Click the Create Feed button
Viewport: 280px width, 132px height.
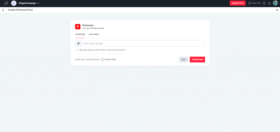pyautogui.click(x=197, y=59)
